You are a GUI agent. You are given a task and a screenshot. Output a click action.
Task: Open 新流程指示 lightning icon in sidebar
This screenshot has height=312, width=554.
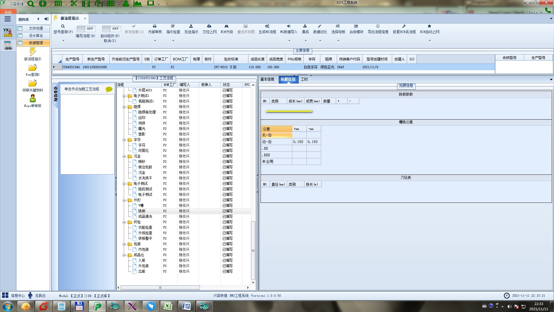coord(33,52)
